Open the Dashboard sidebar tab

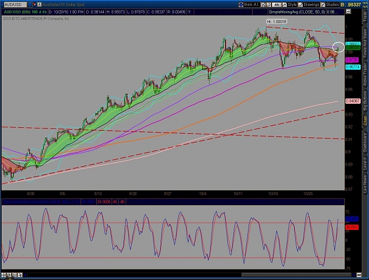point(365,142)
